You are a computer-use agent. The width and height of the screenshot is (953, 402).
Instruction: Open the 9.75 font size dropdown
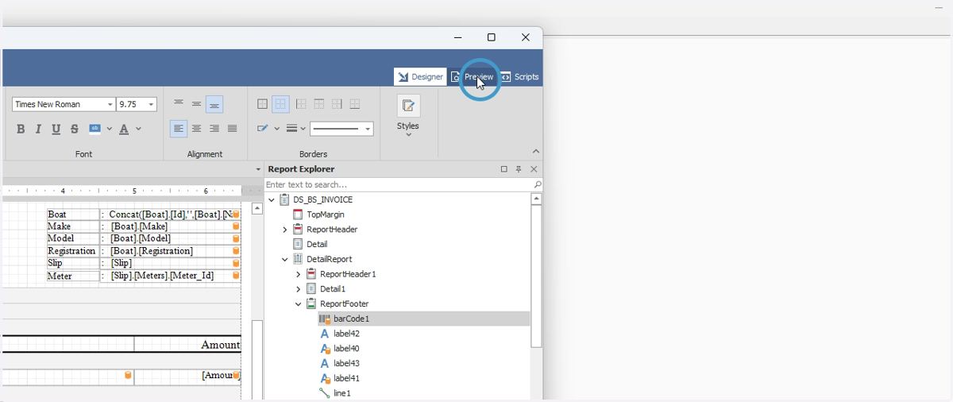(151, 105)
